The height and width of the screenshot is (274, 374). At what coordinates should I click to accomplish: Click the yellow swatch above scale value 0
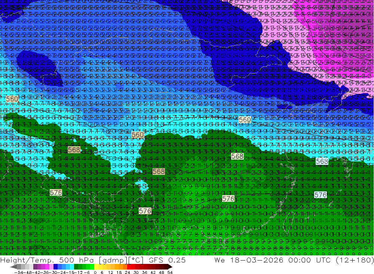pyautogui.click(x=96, y=267)
